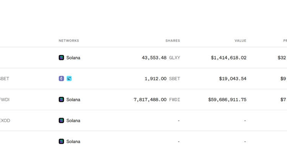
Task: Sort by the SHARES column header
Action: pos(173,40)
